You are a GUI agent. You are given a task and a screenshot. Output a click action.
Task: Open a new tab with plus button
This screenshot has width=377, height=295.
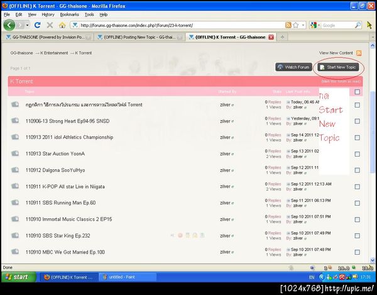click(x=283, y=37)
